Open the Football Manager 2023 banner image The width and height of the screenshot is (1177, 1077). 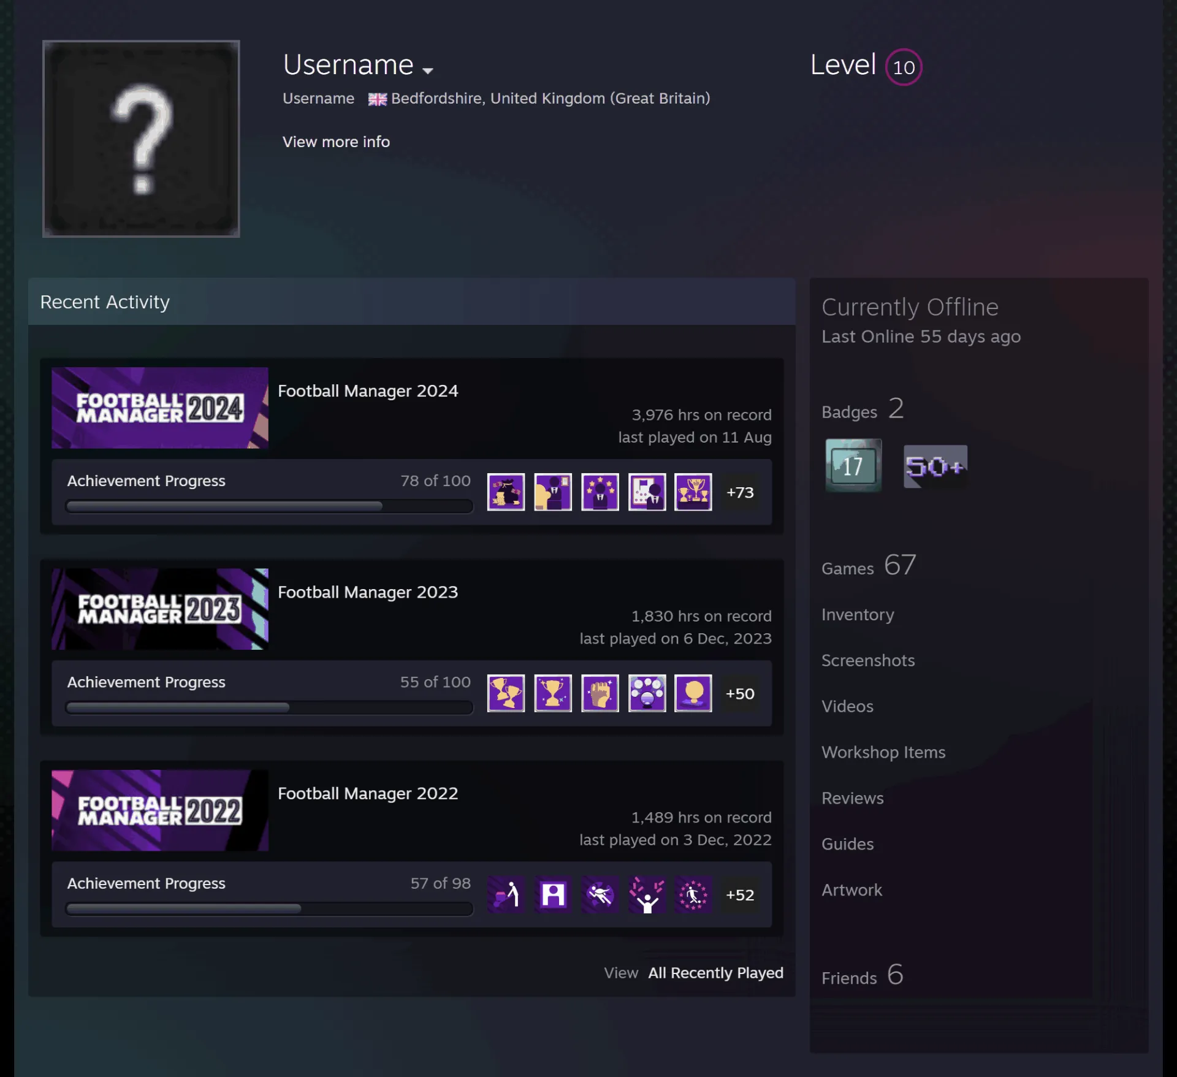pos(160,609)
